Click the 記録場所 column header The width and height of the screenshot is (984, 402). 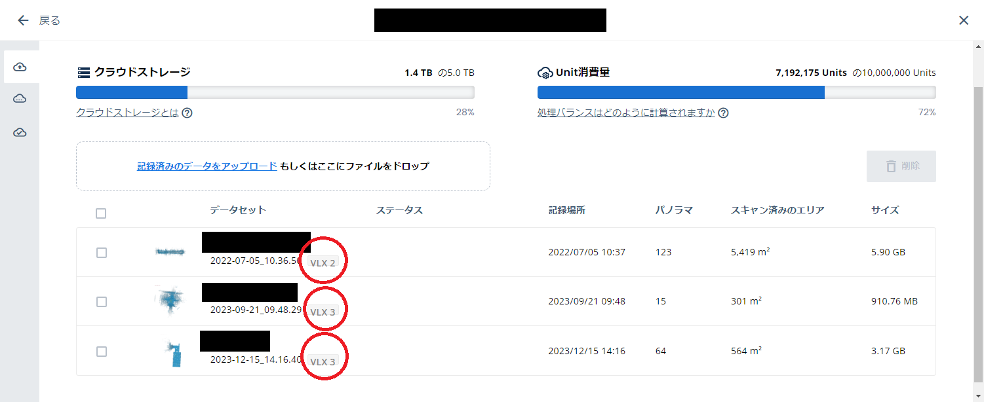(x=567, y=210)
